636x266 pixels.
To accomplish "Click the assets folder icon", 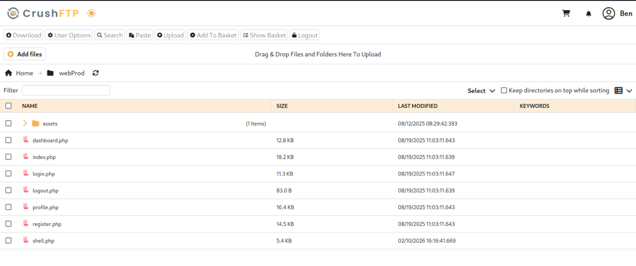I will coord(35,124).
